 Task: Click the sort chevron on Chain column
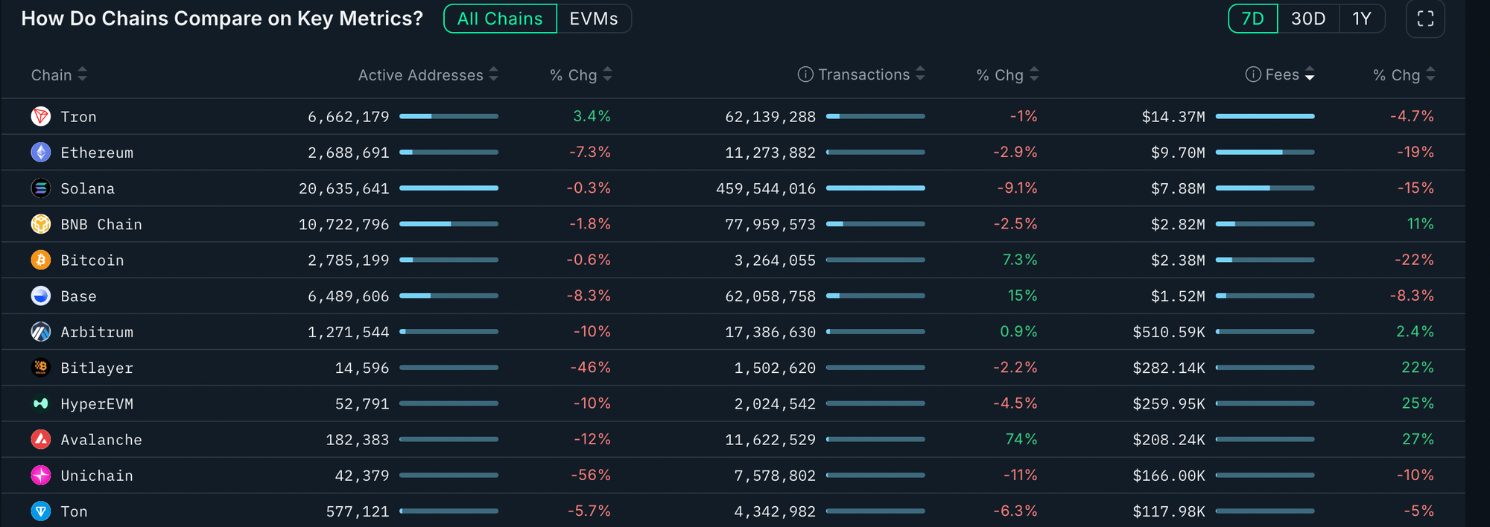coord(82,74)
